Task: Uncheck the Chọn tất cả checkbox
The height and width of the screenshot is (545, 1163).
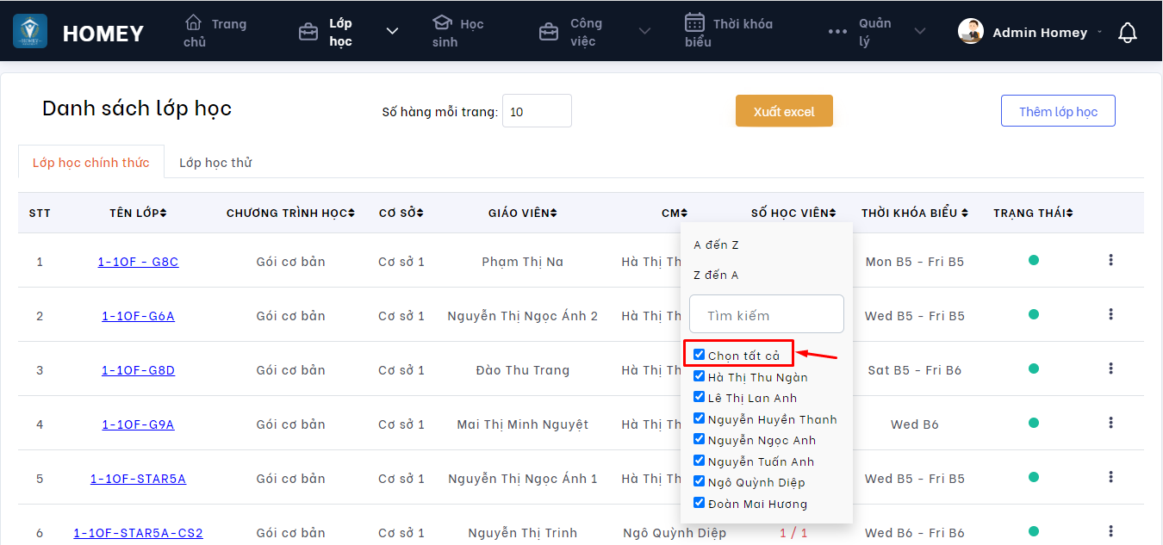Action: click(700, 355)
